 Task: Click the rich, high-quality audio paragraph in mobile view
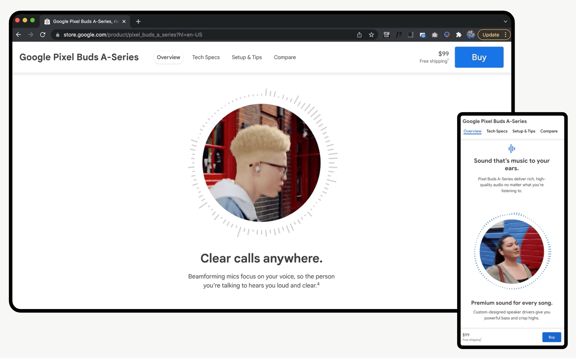click(512, 185)
